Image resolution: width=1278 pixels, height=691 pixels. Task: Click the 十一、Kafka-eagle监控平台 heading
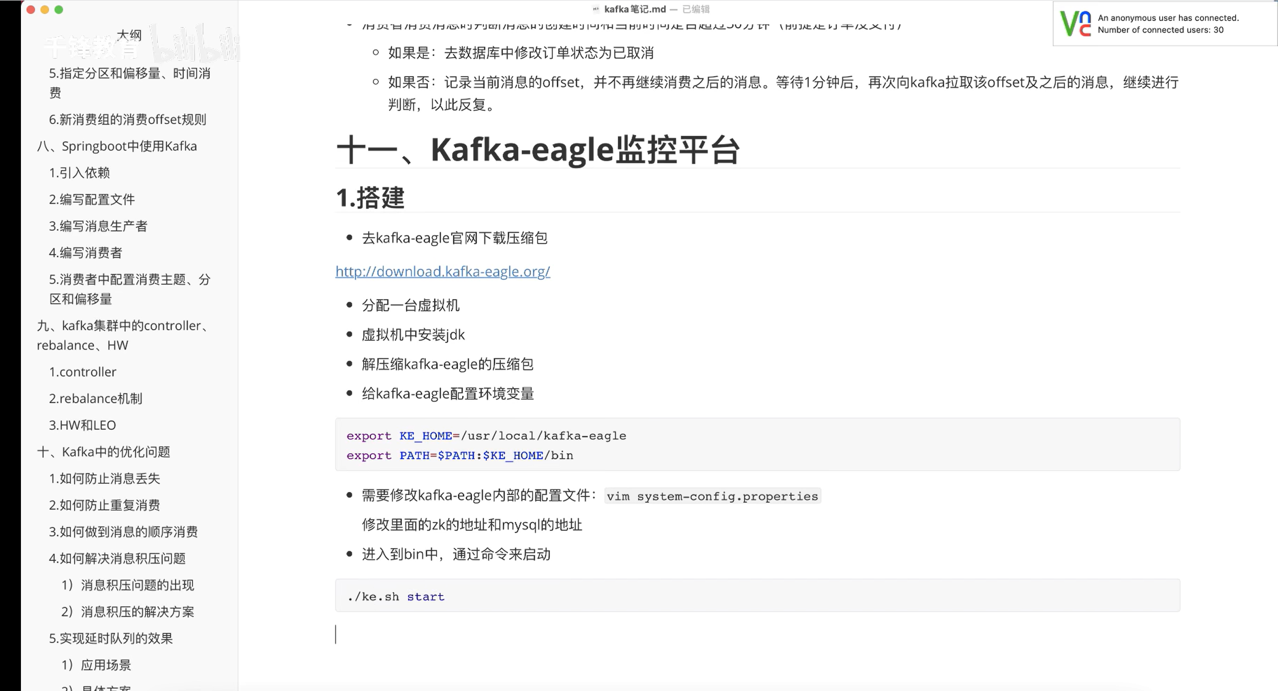point(537,150)
